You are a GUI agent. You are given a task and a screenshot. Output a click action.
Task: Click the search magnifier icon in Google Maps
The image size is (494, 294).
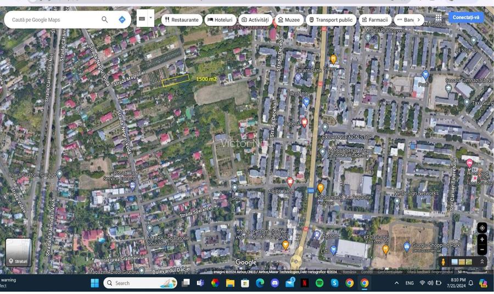click(104, 20)
